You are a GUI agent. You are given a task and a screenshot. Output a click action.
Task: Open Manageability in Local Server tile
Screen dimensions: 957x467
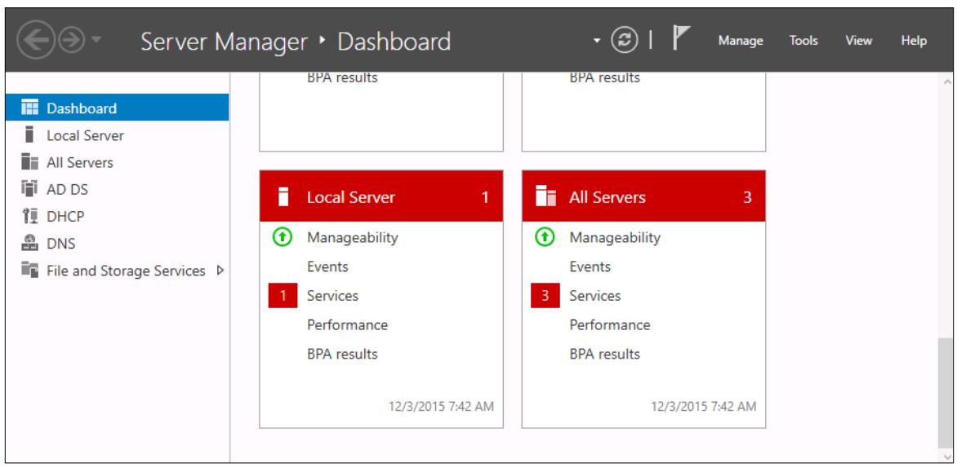352,237
